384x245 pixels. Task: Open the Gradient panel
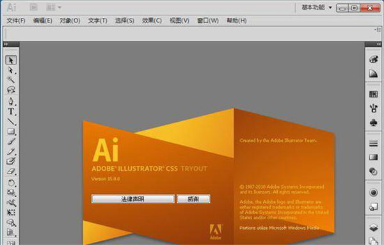tap(373, 157)
